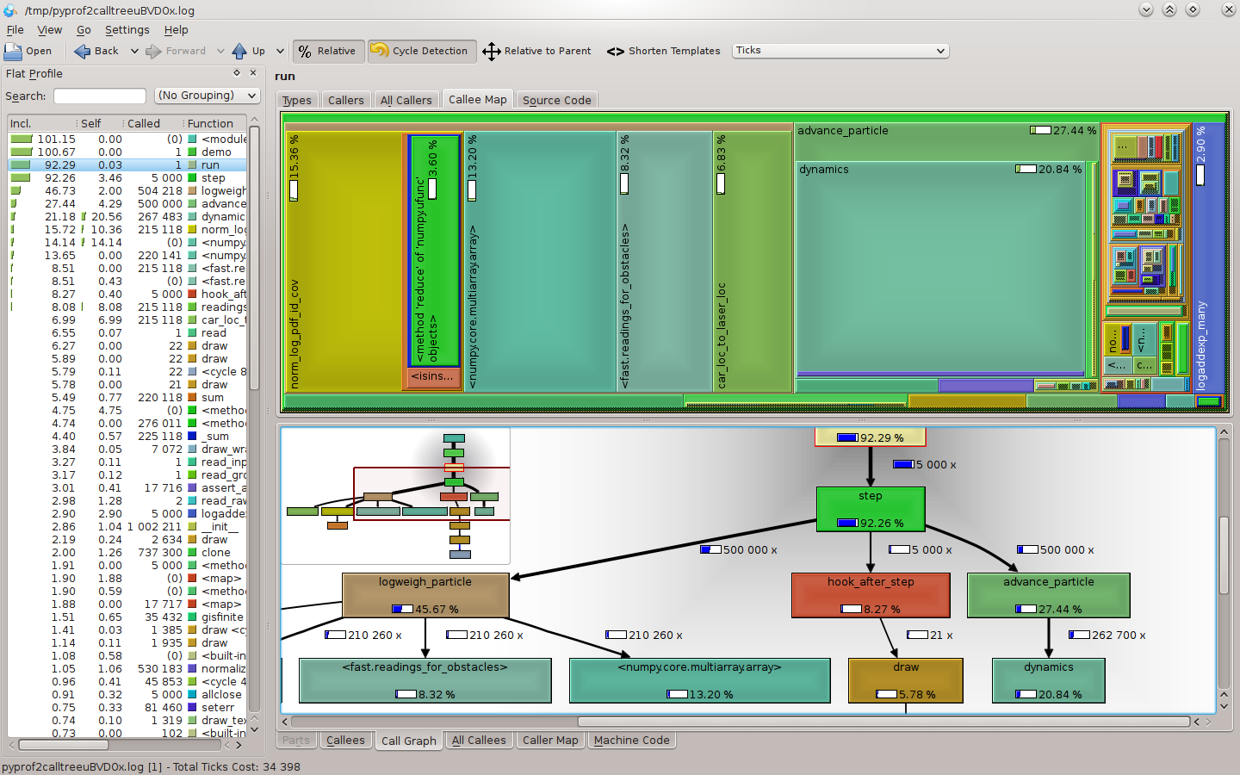Viewport: 1240px width, 775px height.
Task: Toggle Relative to Parent mode
Action: coord(537,51)
